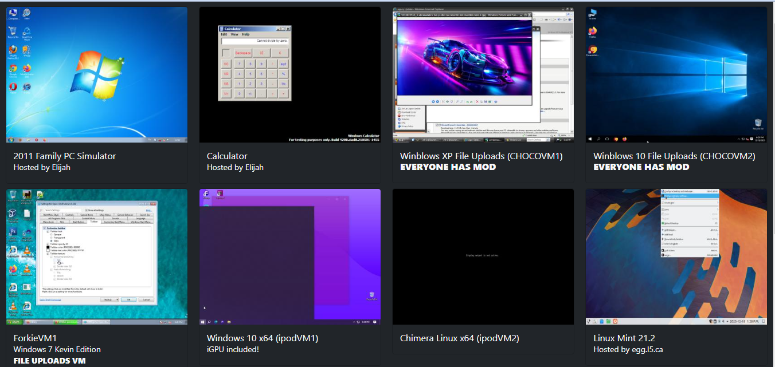Image resolution: width=775 pixels, height=367 pixels.
Task: Click Recycle Bin on Winblows 10 CHOCOVM2 desktop
Action: point(758,123)
